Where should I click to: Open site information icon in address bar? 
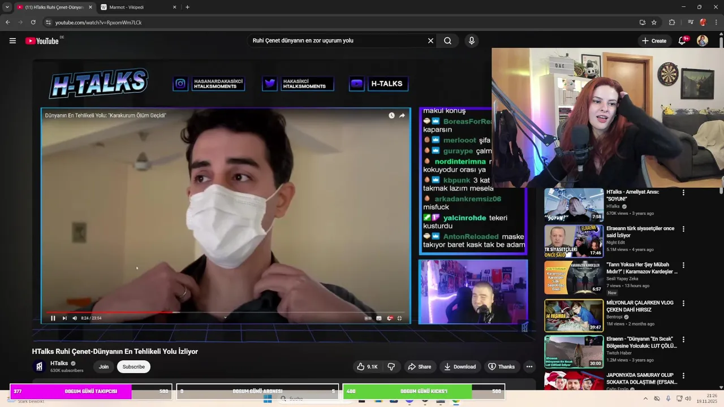(48, 23)
